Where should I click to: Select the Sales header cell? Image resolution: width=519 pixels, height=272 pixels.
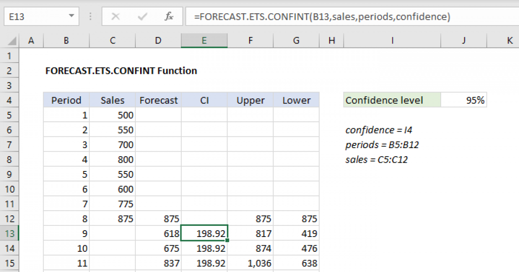112,100
